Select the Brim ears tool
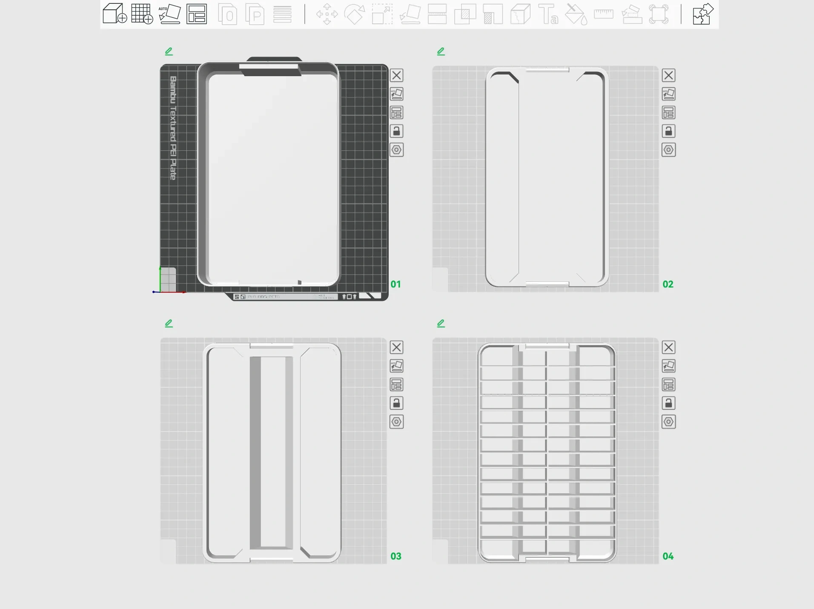 click(659, 14)
